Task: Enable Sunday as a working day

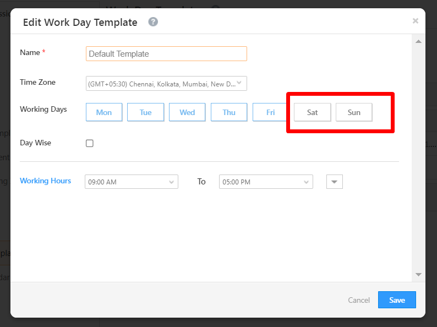Action: pyautogui.click(x=354, y=112)
